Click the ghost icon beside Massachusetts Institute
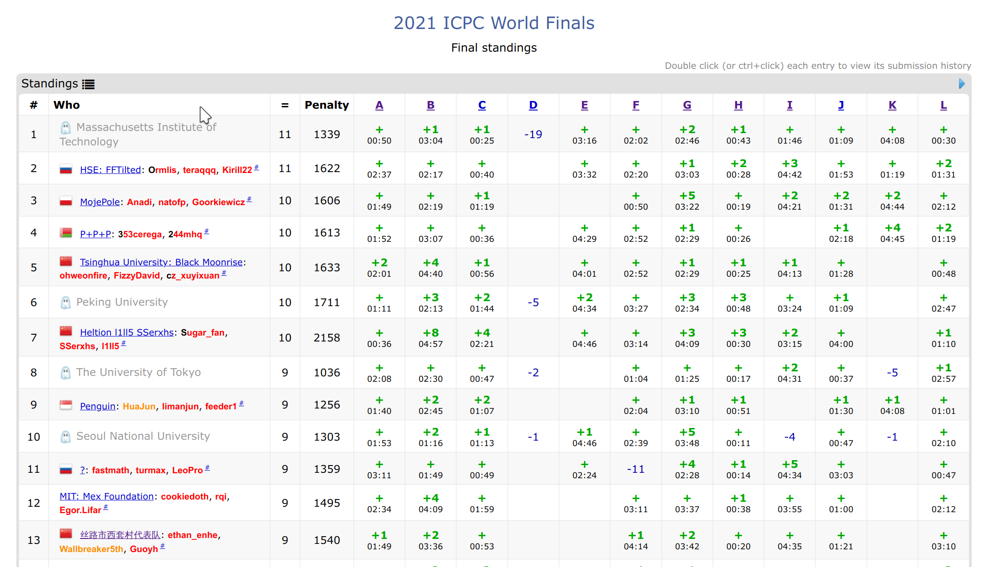The height and width of the screenshot is (567, 988). tap(66, 128)
